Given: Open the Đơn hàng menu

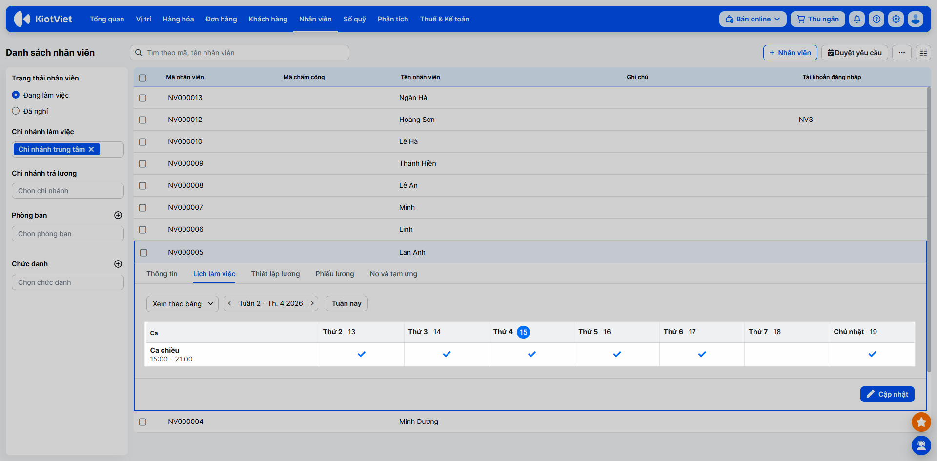Looking at the screenshot, I should click(221, 19).
